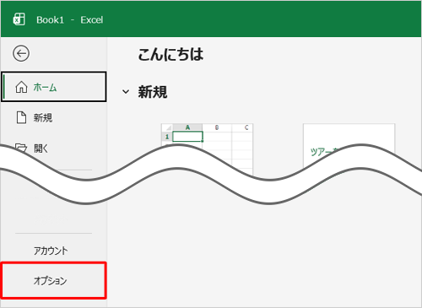Click the Book1 - Excel title text
The image size is (422, 308).
click(69, 20)
